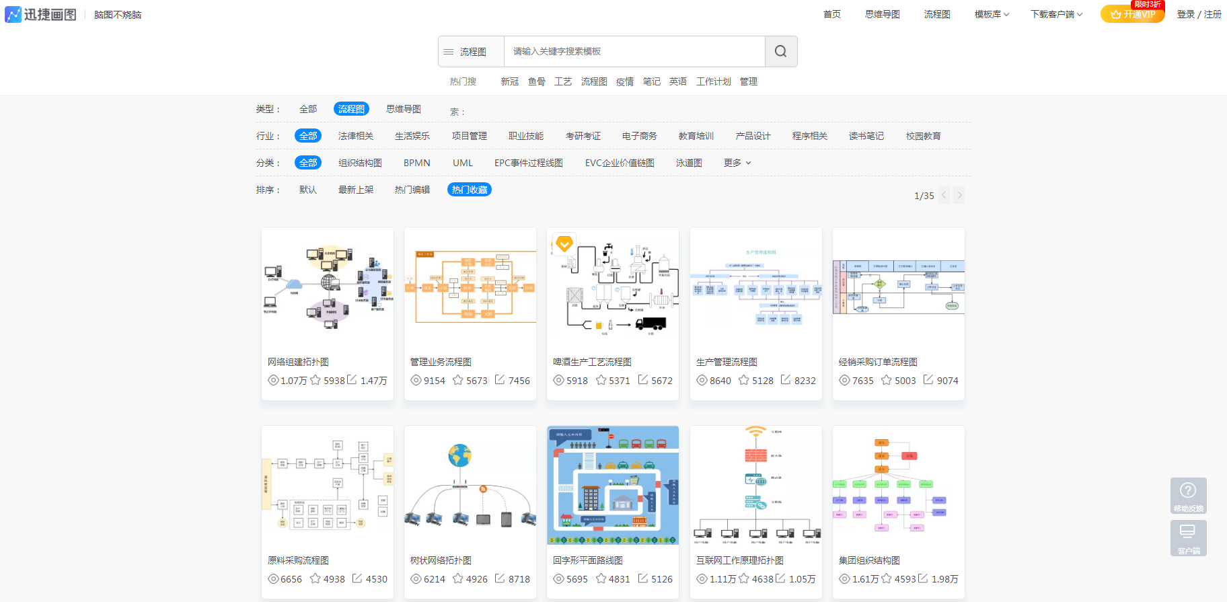This screenshot has width=1227, height=602.
Task: Select BPMN category filter
Action: click(417, 163)
